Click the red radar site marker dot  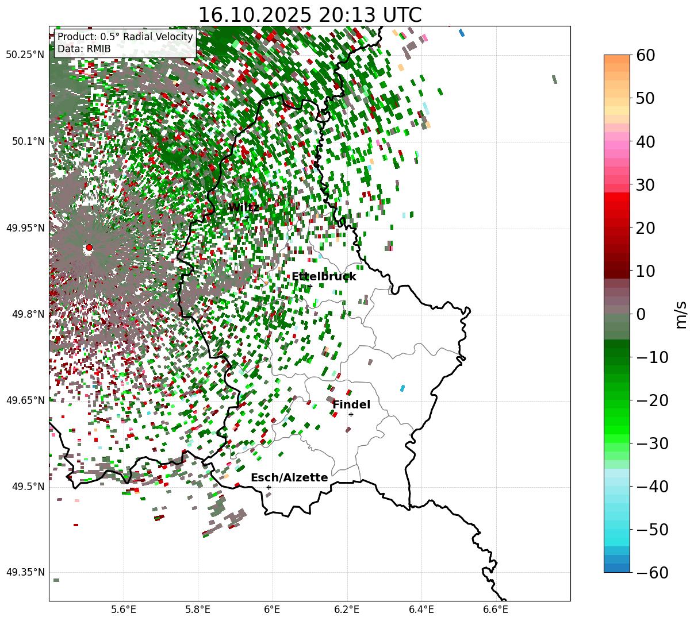pos(89,248)
